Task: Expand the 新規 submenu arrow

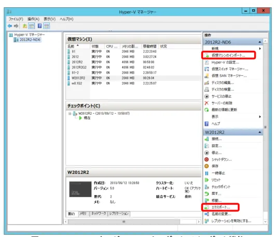Action: 260,49
